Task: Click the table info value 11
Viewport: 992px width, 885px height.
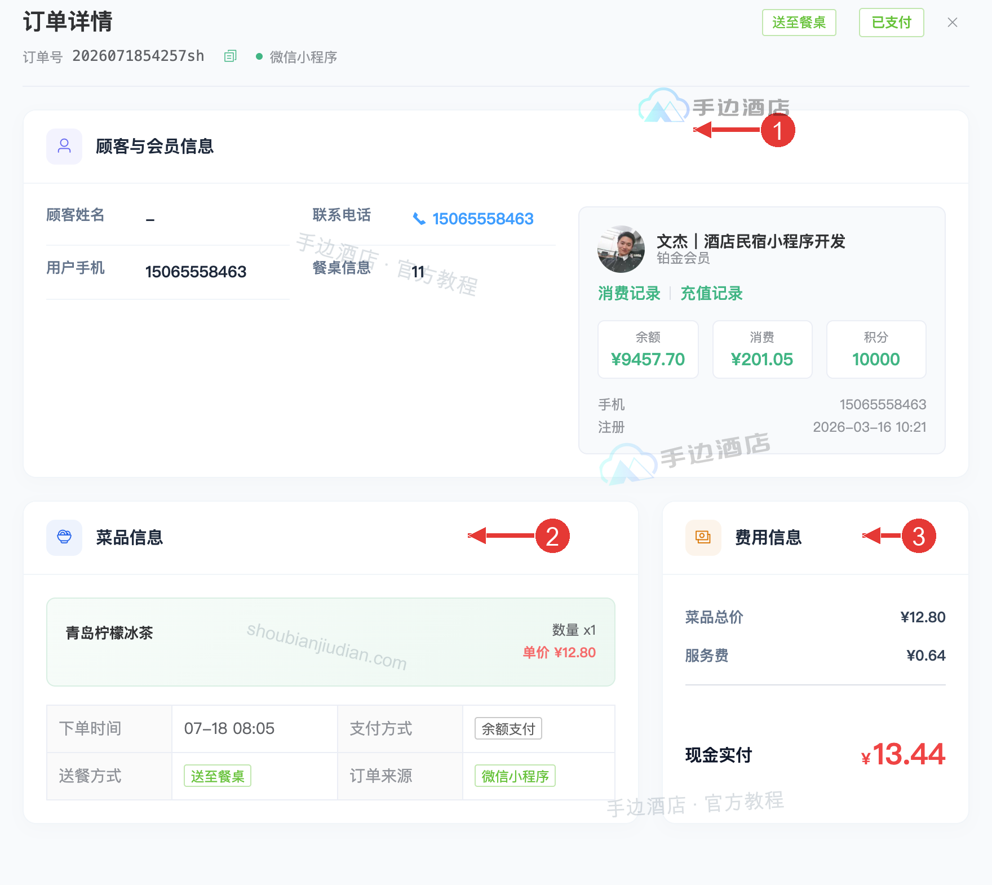Action: 418,272
